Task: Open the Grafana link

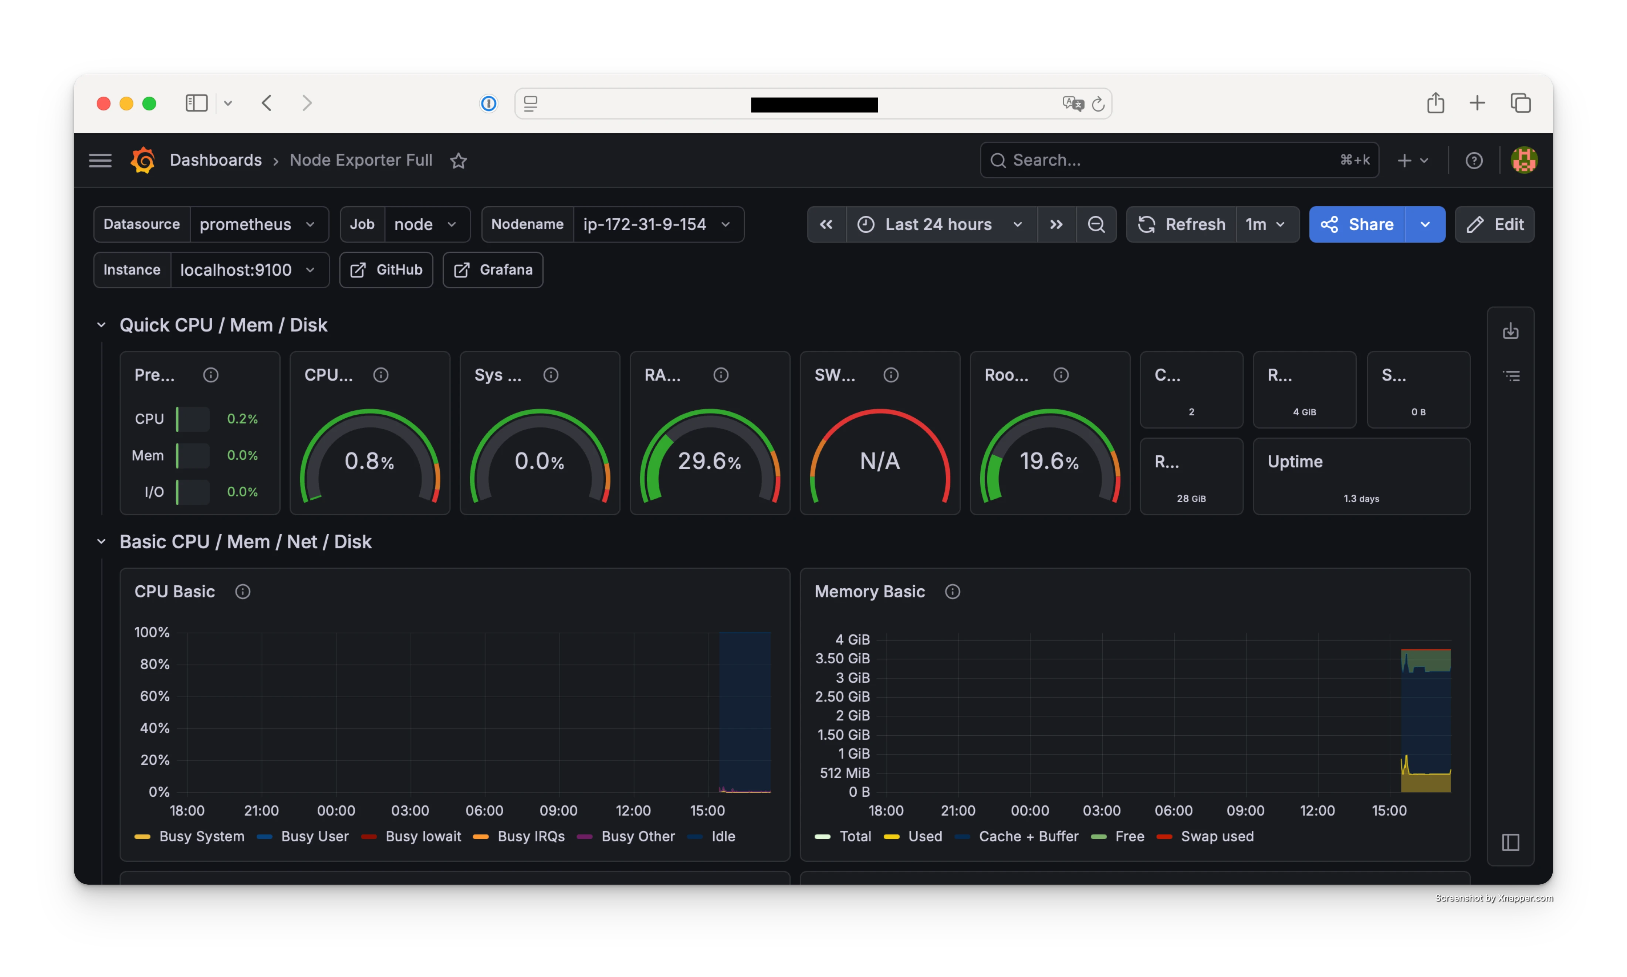Action: [493, 270]
